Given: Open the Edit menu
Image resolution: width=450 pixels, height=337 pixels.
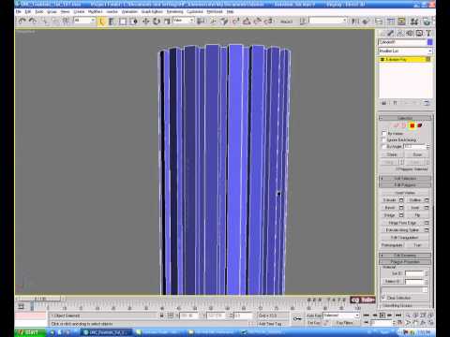Looking at the screenshot, I should tap(28, 11).
